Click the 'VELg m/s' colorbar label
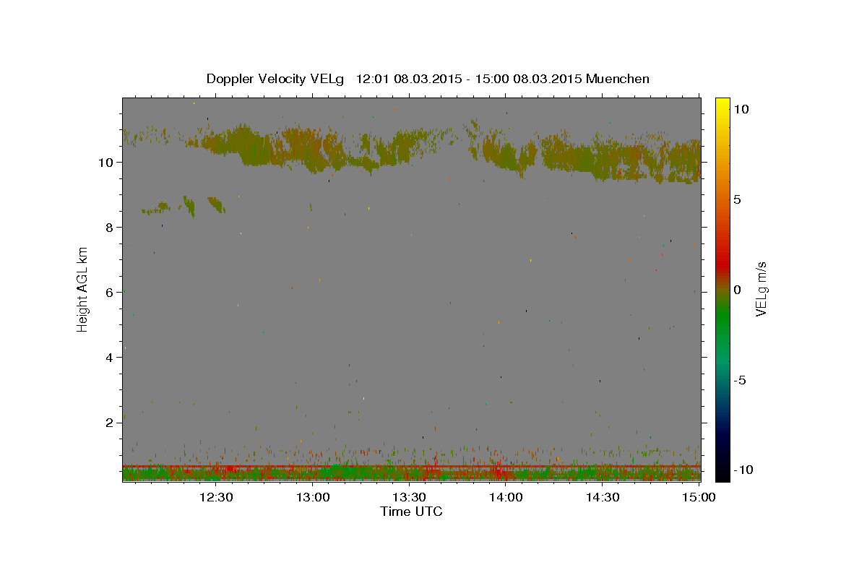This screenshot has width=867, height=578. coord(761,289)
